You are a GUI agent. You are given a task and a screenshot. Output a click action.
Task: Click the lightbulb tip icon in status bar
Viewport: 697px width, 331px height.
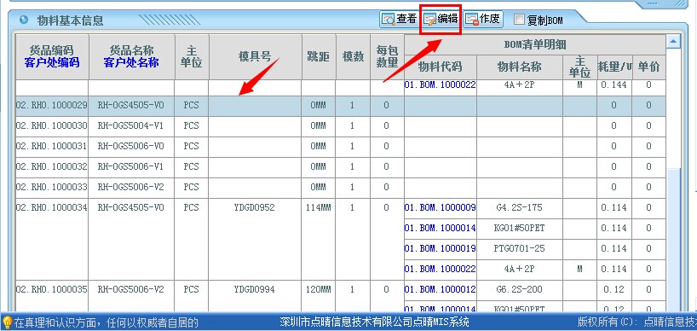[x=7, y=322]
